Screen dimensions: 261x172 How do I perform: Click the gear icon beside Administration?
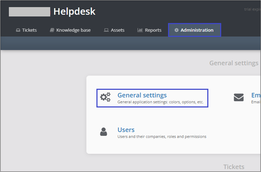tap(176, 30)
